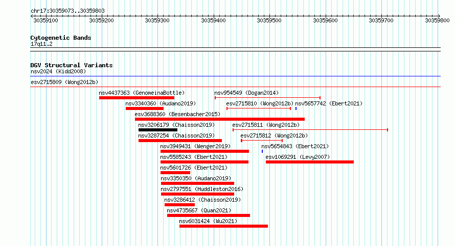Open the nsv3949431 (Wenger2019) label
455x246 pixels.
(x=195, y=146)
